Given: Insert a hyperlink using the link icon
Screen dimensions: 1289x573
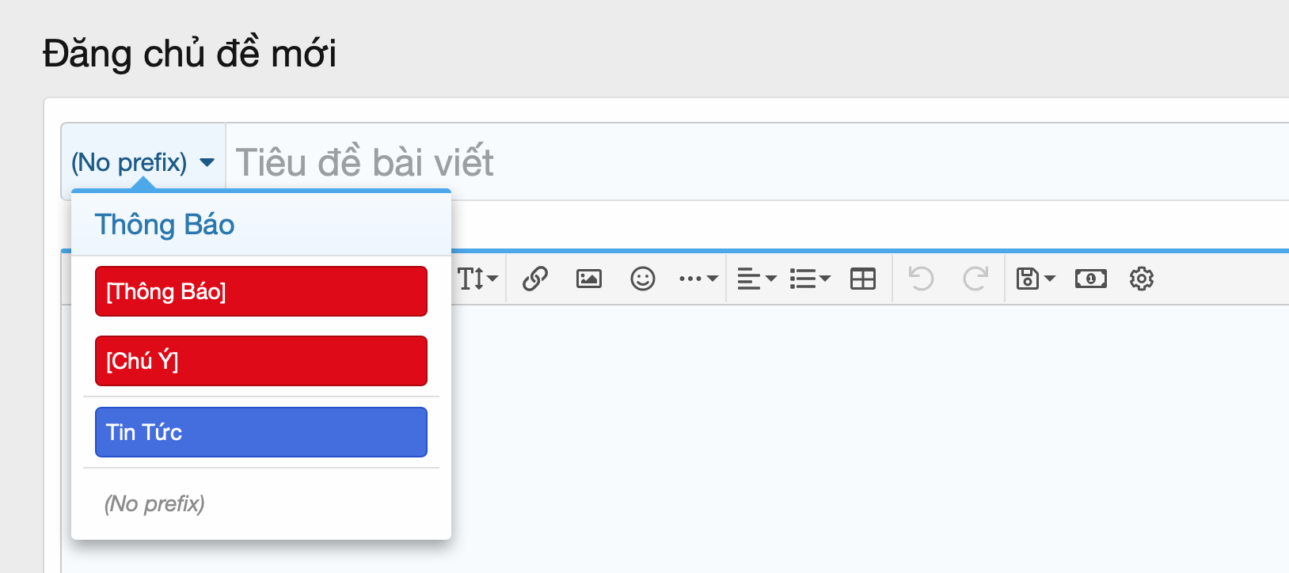Looking at the screenshot, I should pos(534,279).
